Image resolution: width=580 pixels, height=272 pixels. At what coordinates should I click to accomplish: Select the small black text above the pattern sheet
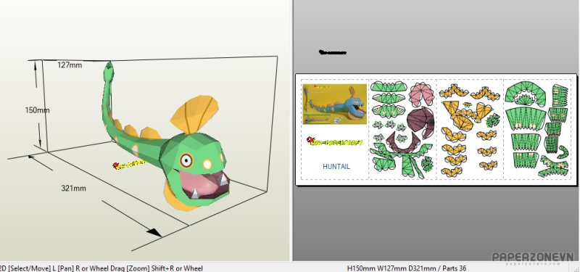(332, 52)
